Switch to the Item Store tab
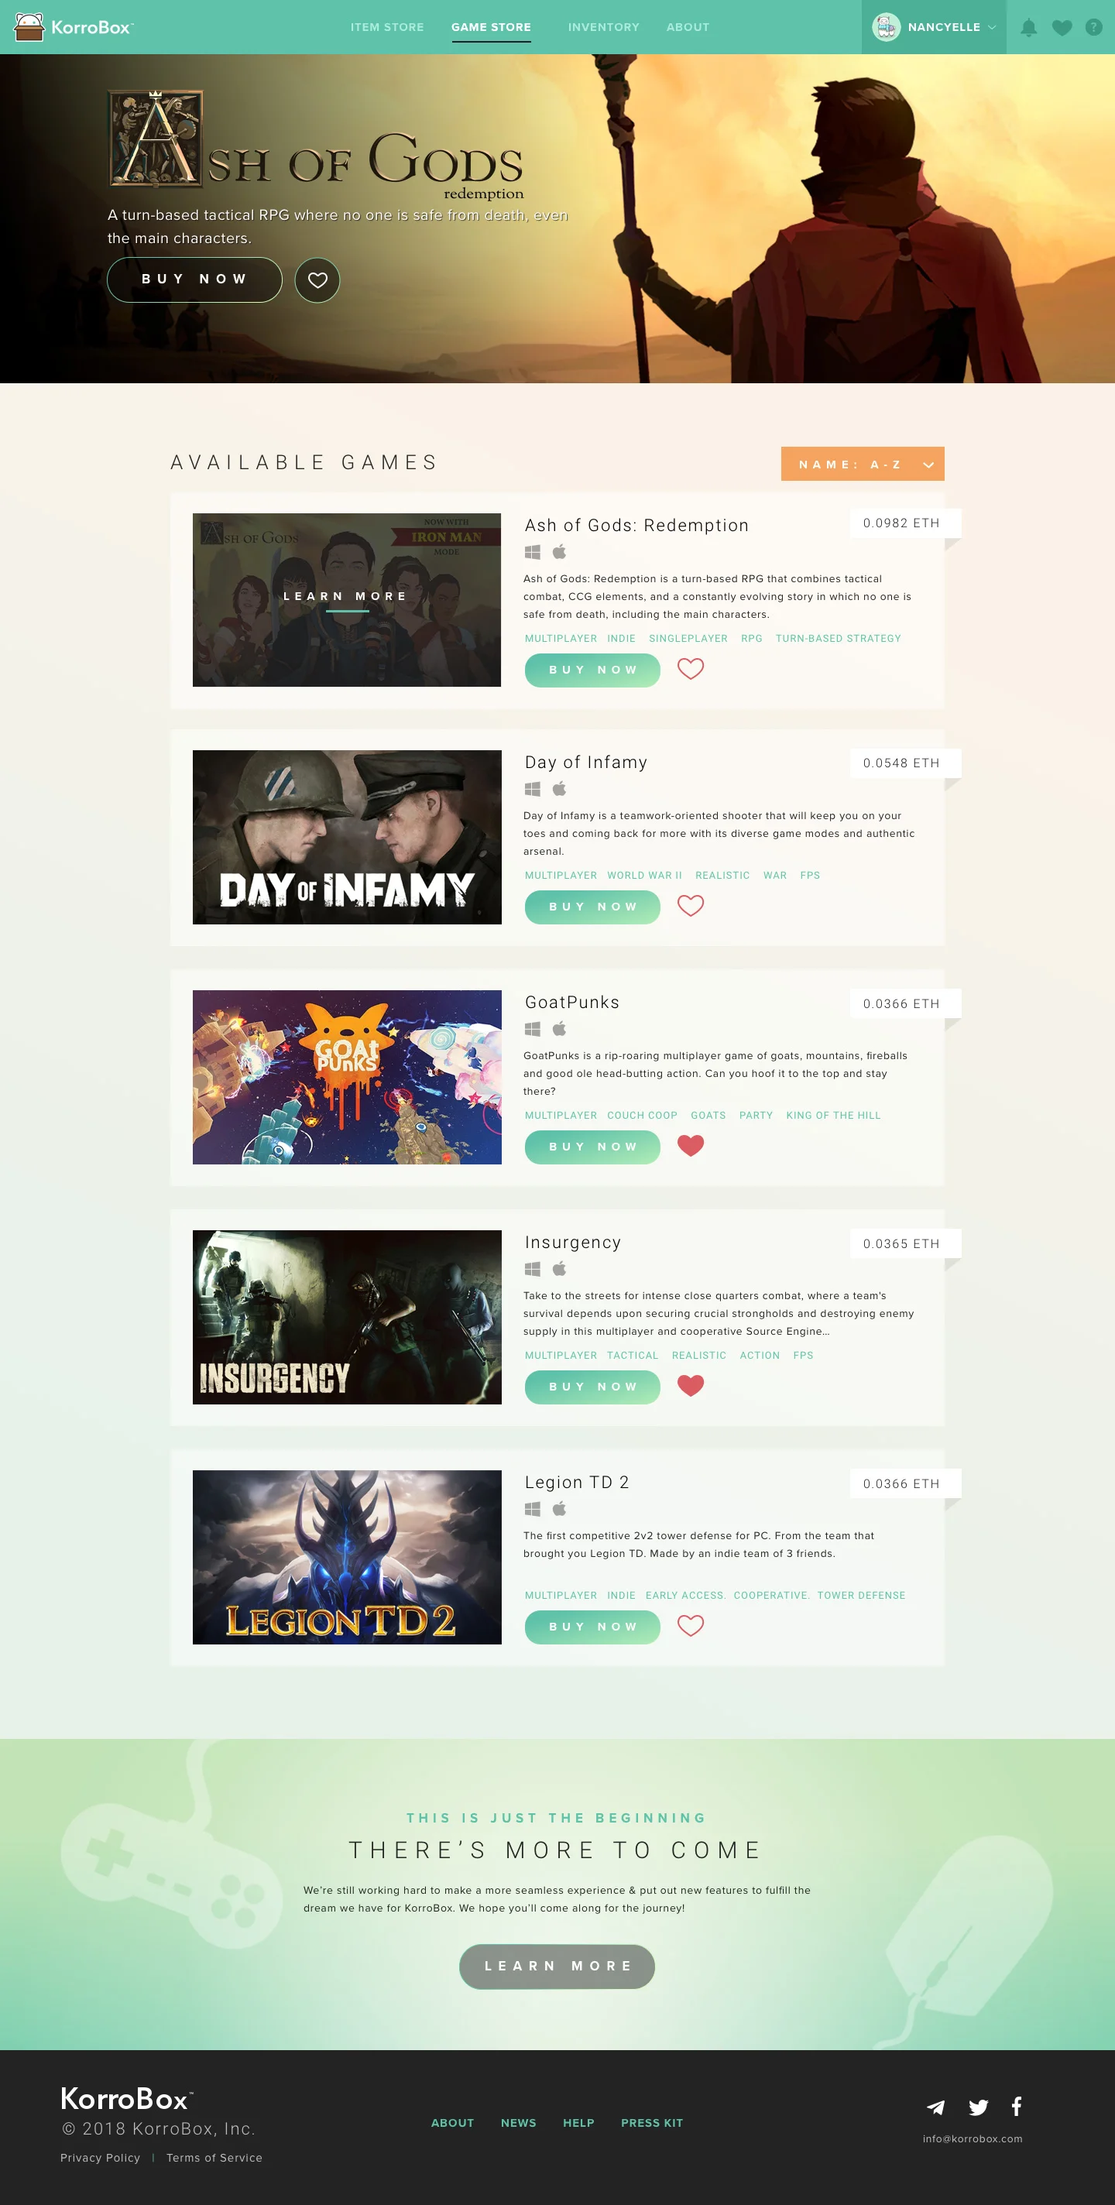This screenshot has width=1115, height=2205. 387,27
